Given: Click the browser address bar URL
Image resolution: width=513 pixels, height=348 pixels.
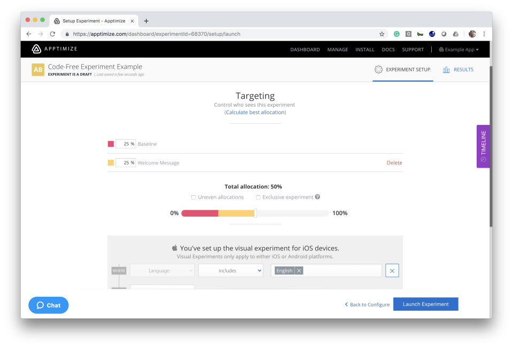Looking at the screenshot, I should click(157, 34).
